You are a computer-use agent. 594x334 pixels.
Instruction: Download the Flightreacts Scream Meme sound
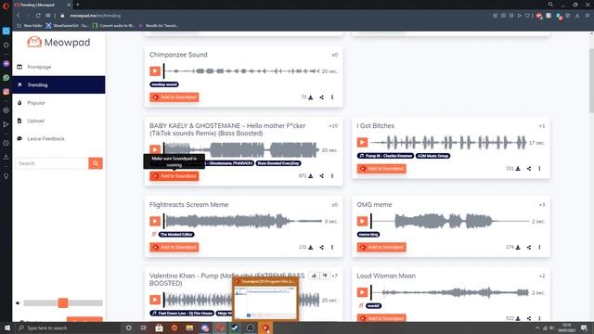pyautogui.click(x=311, y=248)
